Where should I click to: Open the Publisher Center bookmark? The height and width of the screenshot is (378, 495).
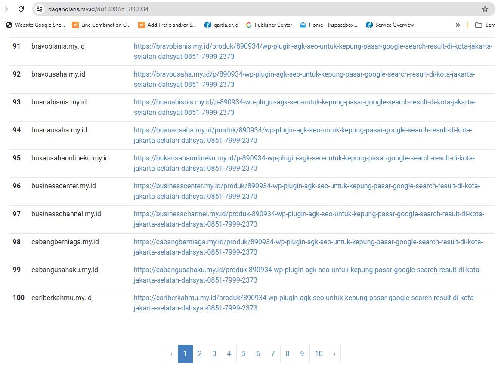pos(269,25)
